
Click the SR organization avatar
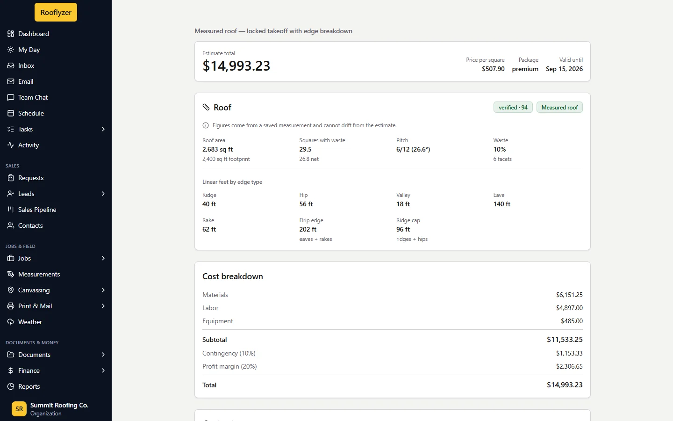(x=19, y=409)
